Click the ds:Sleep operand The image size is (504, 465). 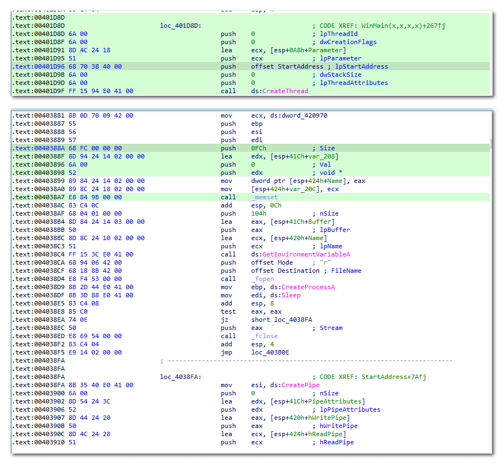click(x=285, y=296)
